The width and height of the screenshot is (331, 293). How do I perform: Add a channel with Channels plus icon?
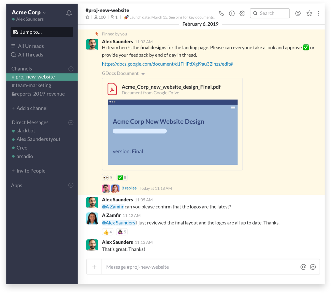coord(71,69)
